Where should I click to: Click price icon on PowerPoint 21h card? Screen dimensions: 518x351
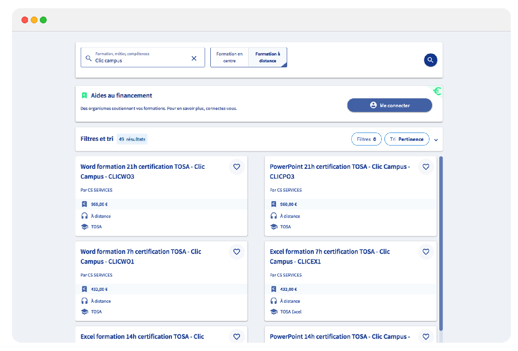coord(274,204)
